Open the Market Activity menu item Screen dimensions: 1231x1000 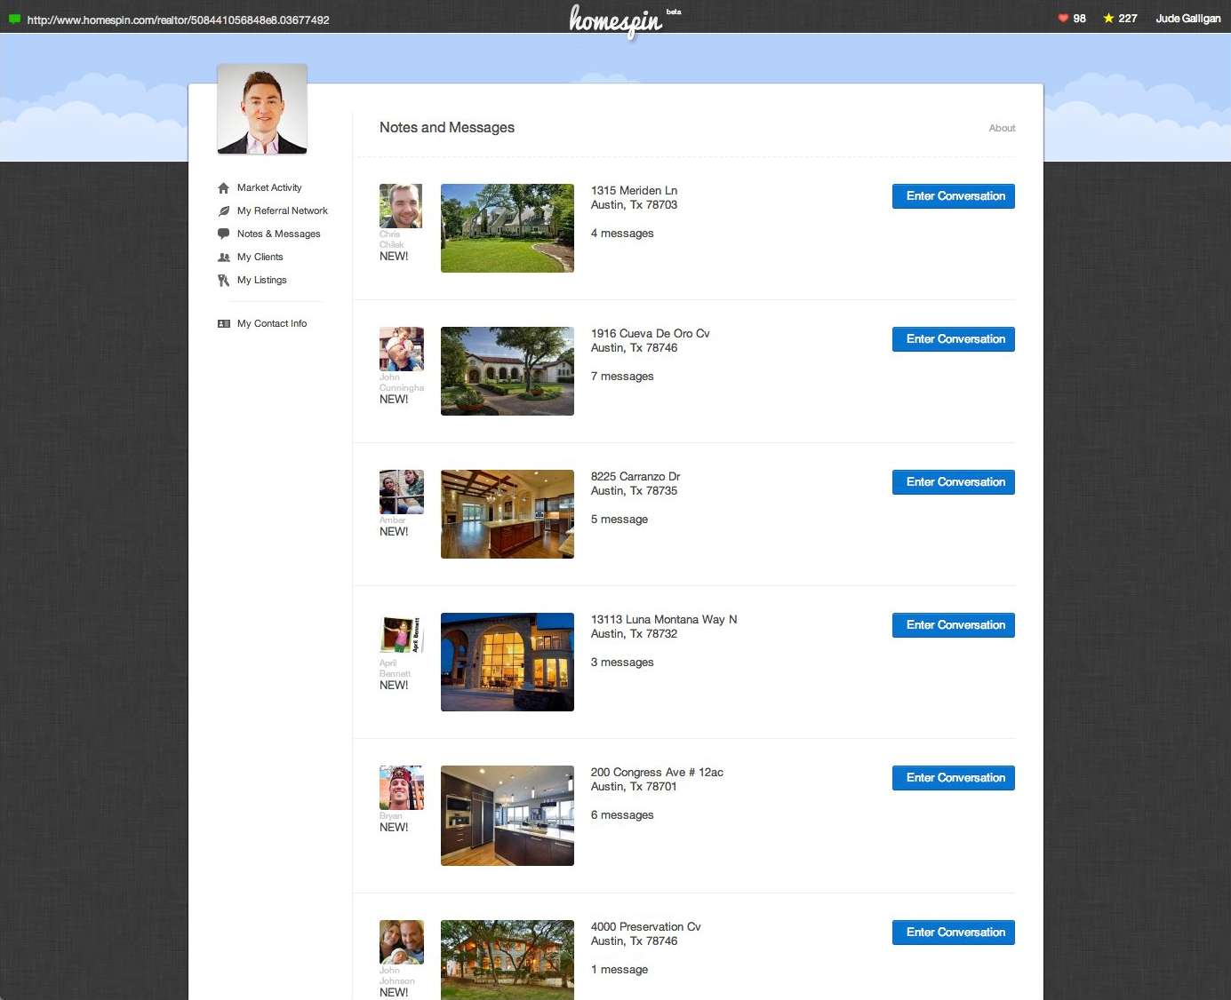click(x=269, y=188)
